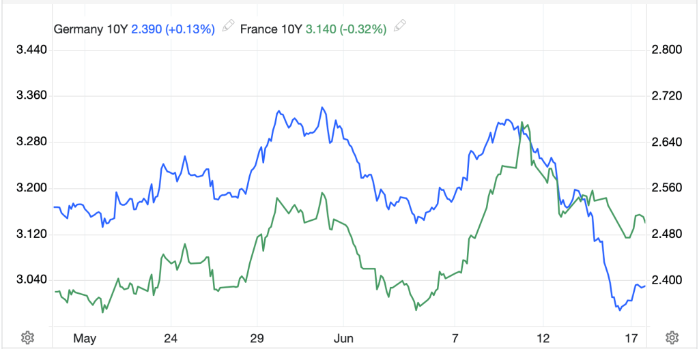The width and height of the screenshot is (699, 349).
Task: Open the left axis settings gear
Action: click(28, 337)
